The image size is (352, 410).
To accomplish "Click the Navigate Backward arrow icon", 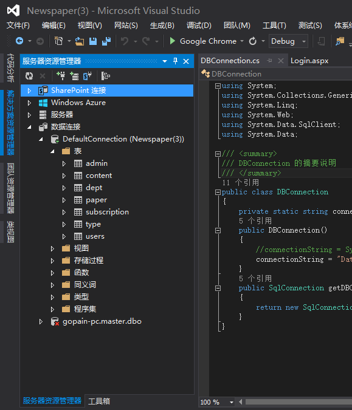I will [x=19, y=41].
